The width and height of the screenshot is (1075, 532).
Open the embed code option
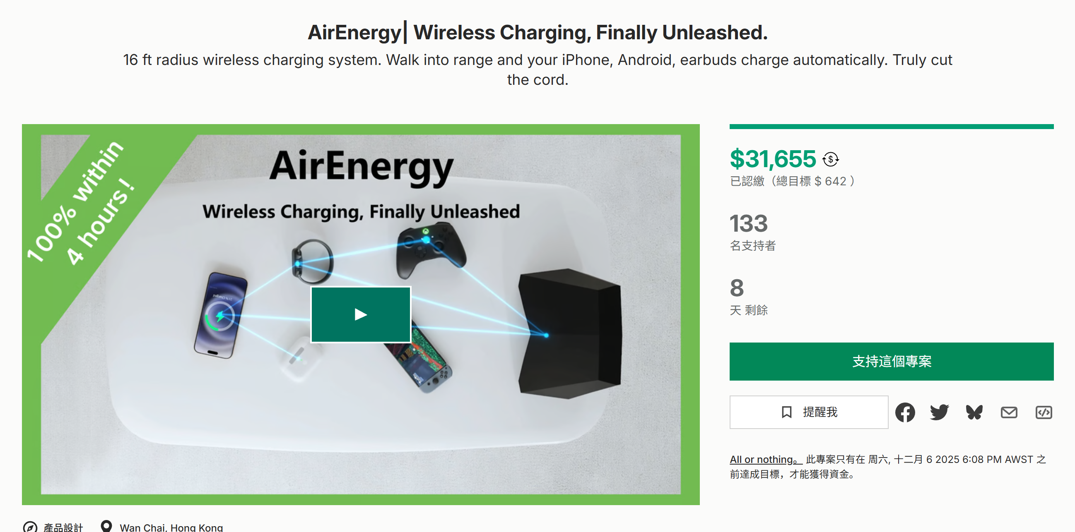coord(1044,412)
